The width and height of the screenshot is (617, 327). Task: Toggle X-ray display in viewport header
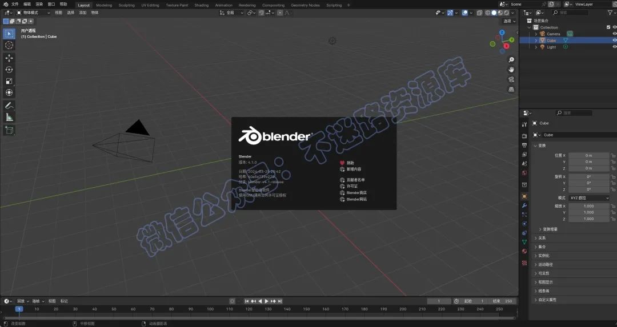479,13
